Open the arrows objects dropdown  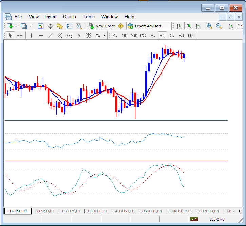click(104, 35)
